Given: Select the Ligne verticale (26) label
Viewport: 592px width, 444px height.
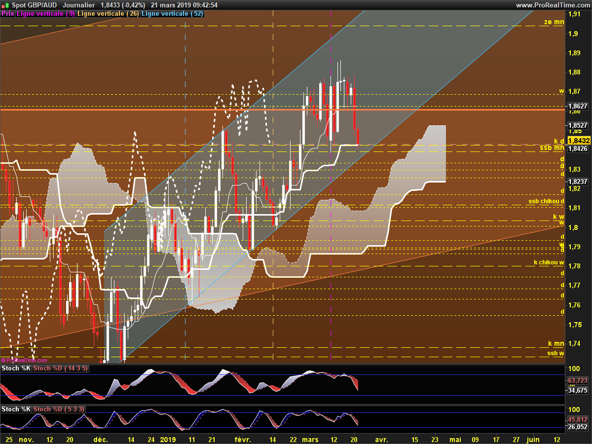Looking at the screenshot, I should coord(109,14).
